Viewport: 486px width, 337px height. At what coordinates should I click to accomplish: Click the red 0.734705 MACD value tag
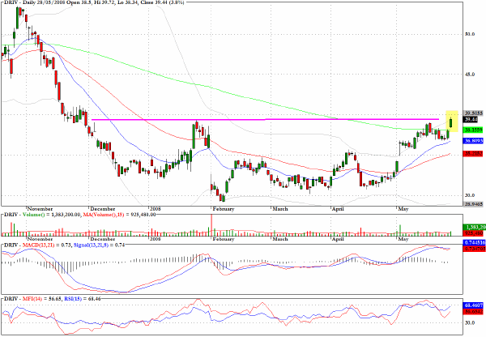point(474,249)
